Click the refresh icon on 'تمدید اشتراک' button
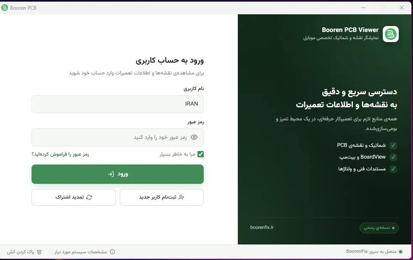413x260 pixels. click(89, 197)
